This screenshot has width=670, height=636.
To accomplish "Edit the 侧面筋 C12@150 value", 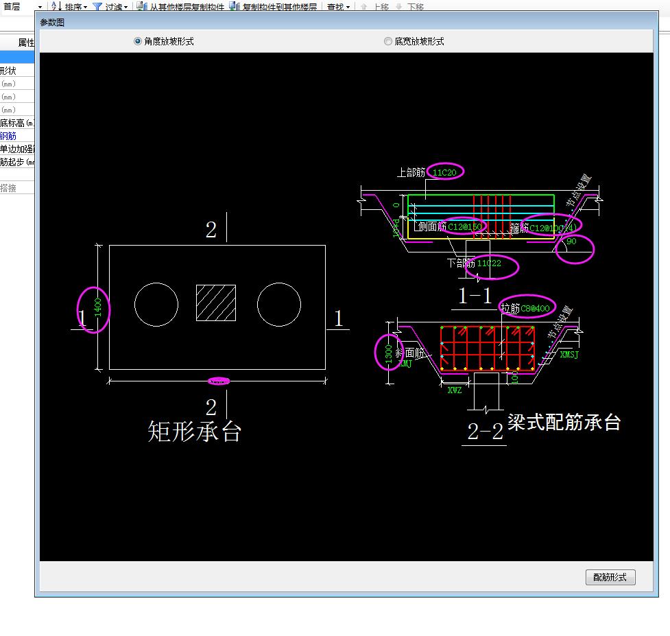I will [465, 226].
